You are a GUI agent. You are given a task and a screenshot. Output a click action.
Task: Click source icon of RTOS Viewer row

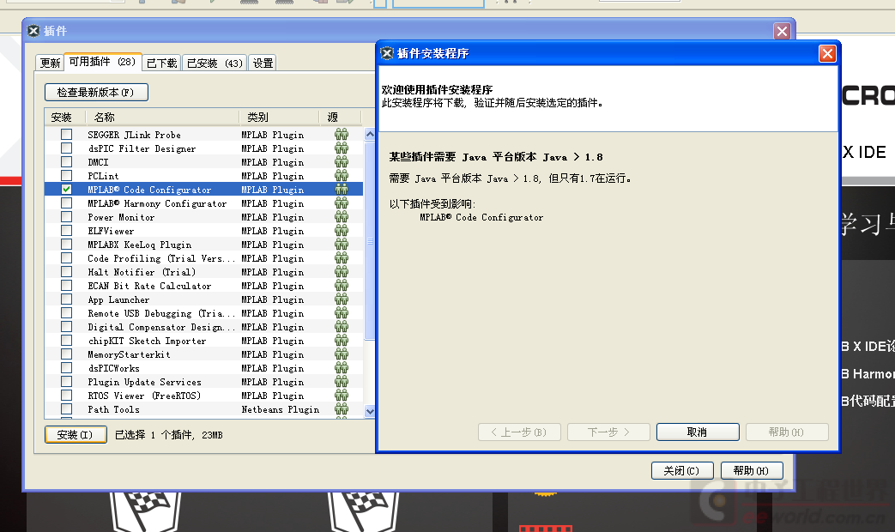[x=342, y=395]
